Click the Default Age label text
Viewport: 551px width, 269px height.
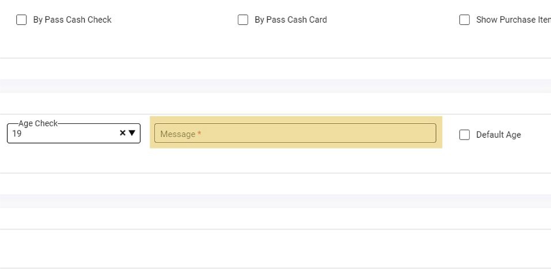(498, 134)
